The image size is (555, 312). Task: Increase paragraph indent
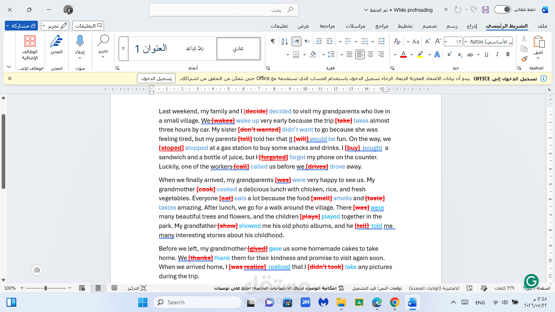(x=319, y=41)
